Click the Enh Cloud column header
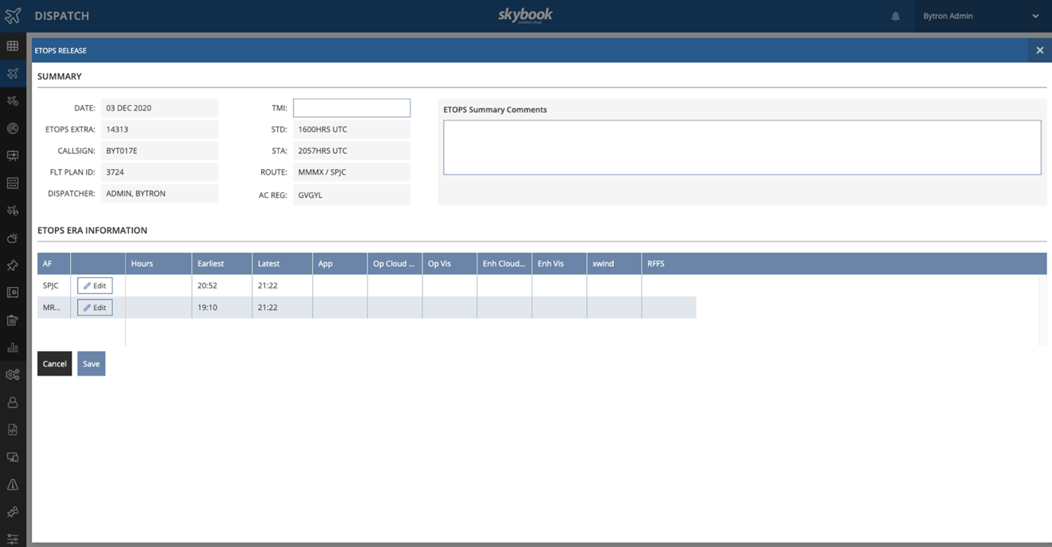 click(504, 264)
